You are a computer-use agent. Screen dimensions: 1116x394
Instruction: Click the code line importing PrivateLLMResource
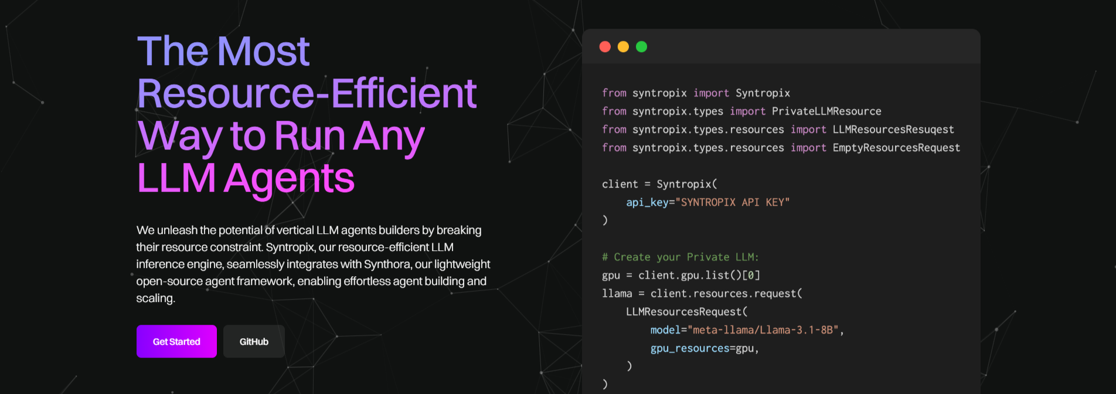(741, 111)
